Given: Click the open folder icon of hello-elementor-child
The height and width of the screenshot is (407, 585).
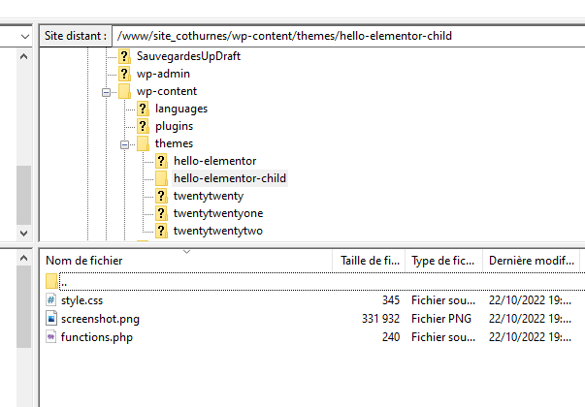Looking at the screenshot, I should pos(161,178).
